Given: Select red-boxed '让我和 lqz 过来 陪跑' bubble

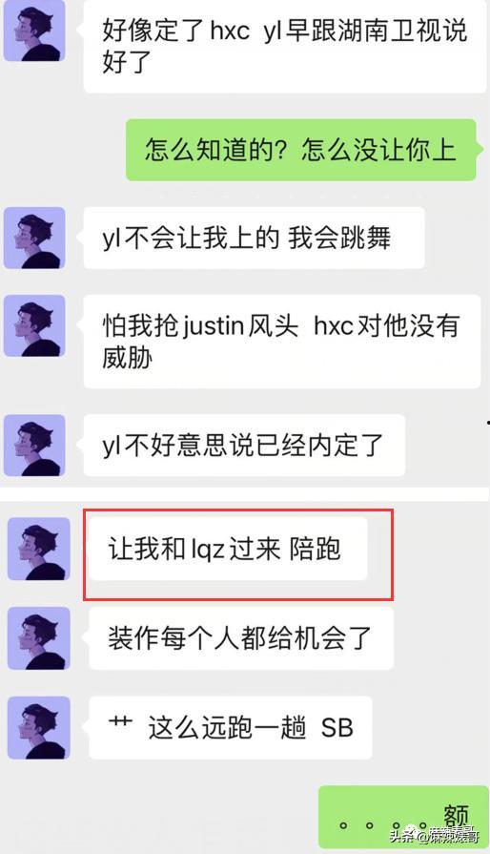Looking at the screenshot, I should pyautogui.click(x=227, y=549).
